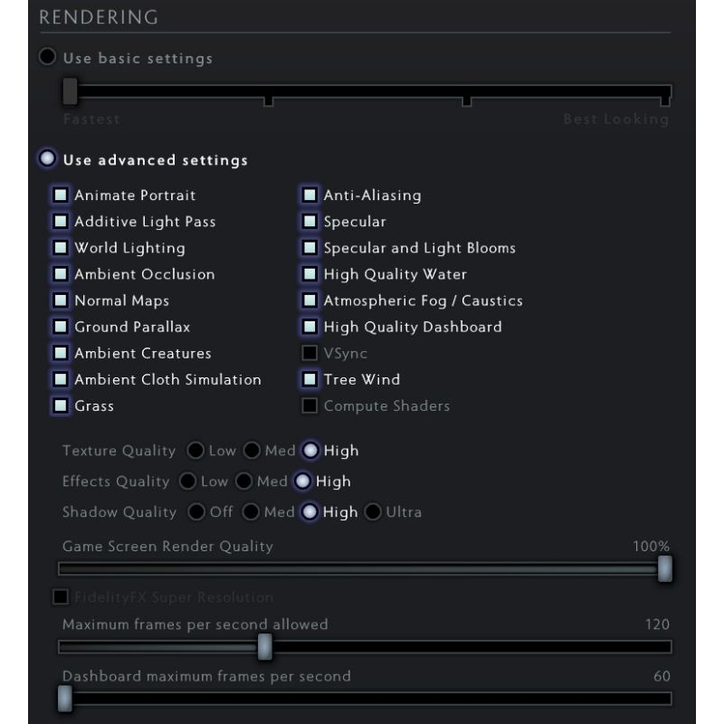Select the Use advanced settings option

48,159
